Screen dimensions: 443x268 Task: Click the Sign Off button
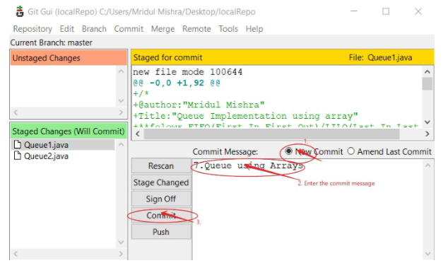[x=161, y=199]
